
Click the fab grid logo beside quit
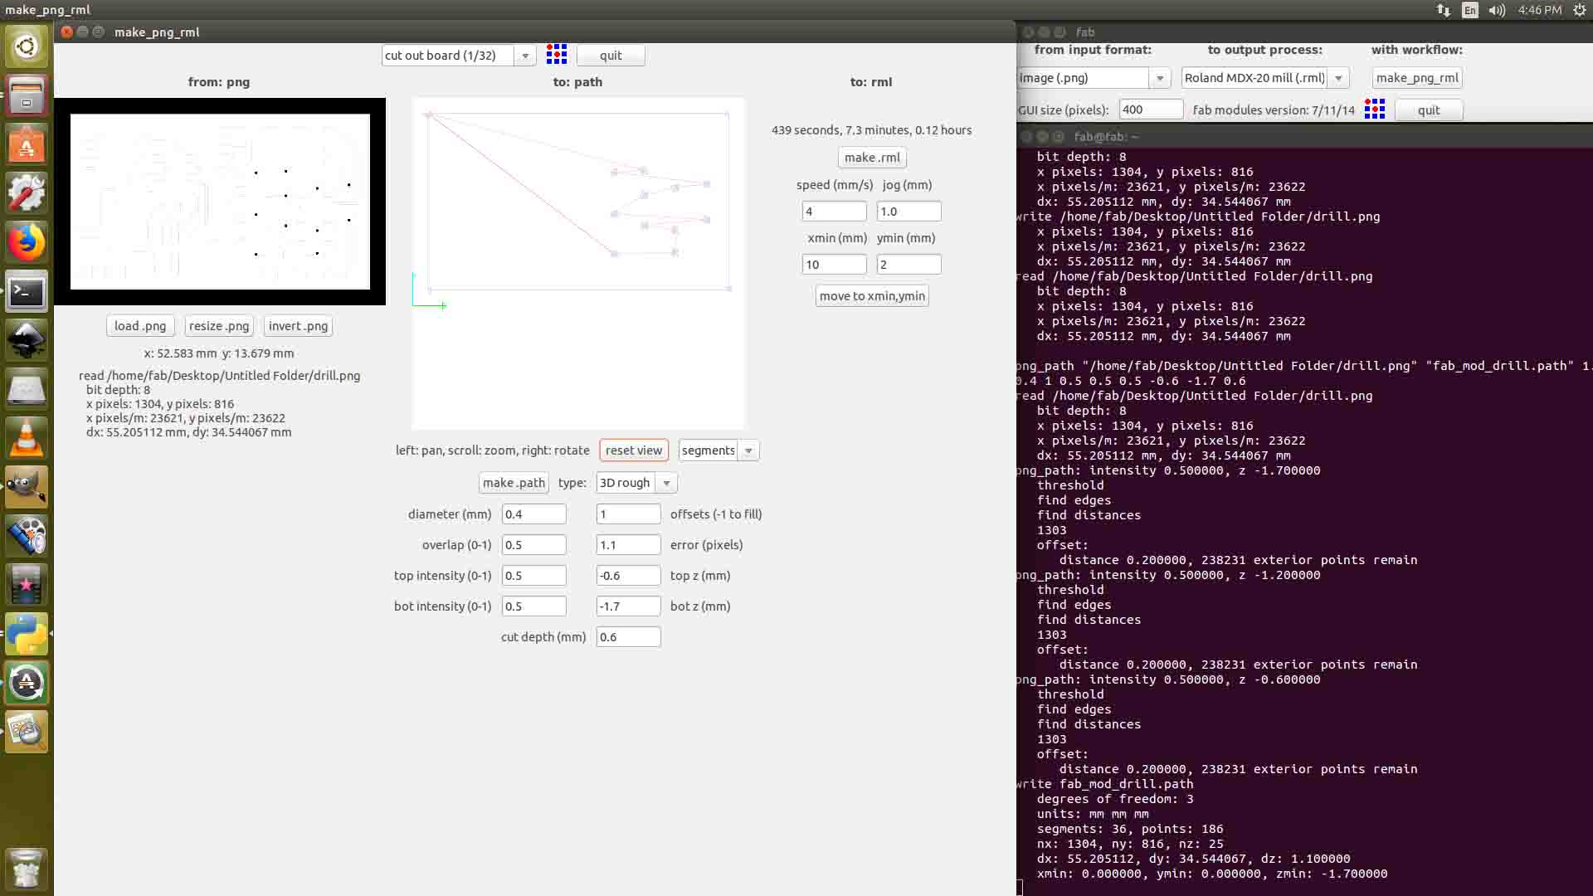coord(556,55)
